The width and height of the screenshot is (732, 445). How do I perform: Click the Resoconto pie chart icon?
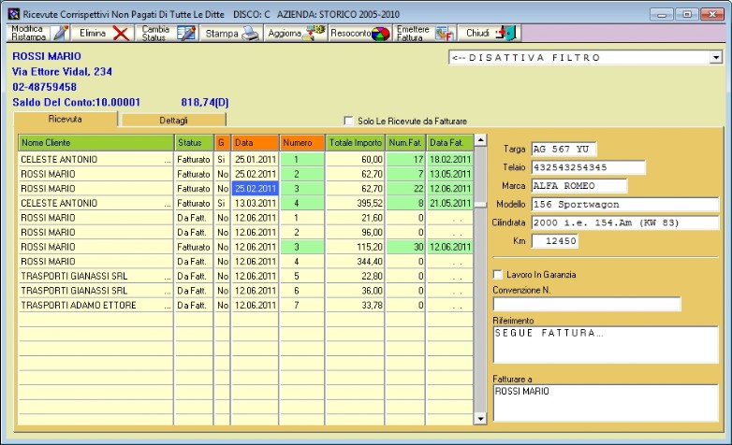tap(380, 34)
